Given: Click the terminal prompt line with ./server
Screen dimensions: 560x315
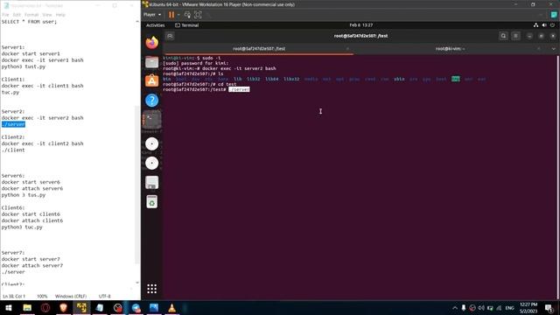Looking at the screenshot, I should pyautogui.click(x=206, y=89).
